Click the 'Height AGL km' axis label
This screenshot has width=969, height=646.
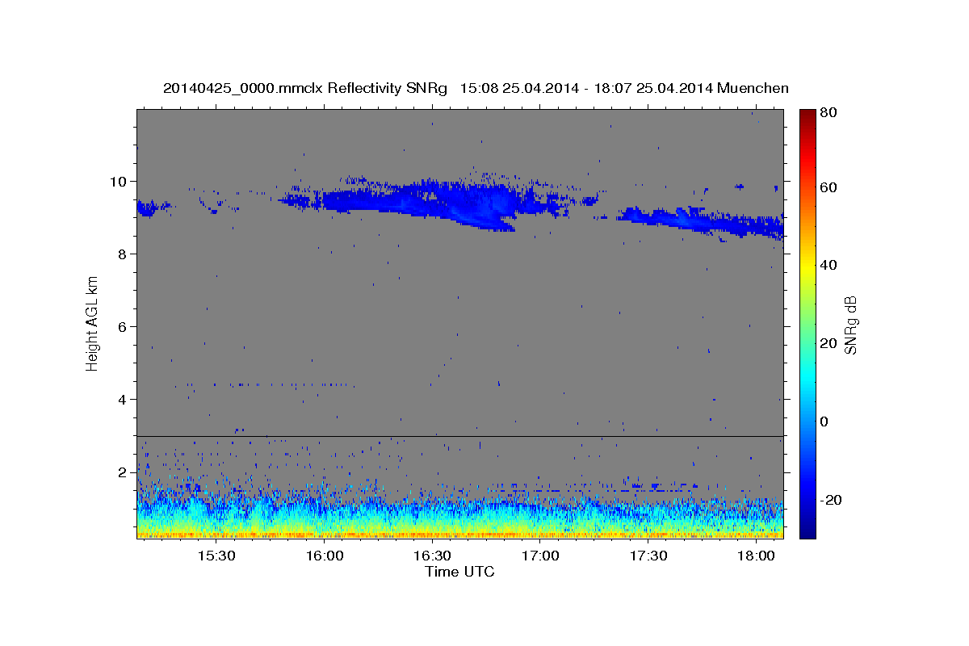point(93,322)
